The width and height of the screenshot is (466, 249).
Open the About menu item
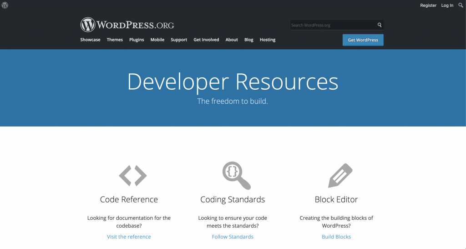pyautogui.click(x=232, y=40)
